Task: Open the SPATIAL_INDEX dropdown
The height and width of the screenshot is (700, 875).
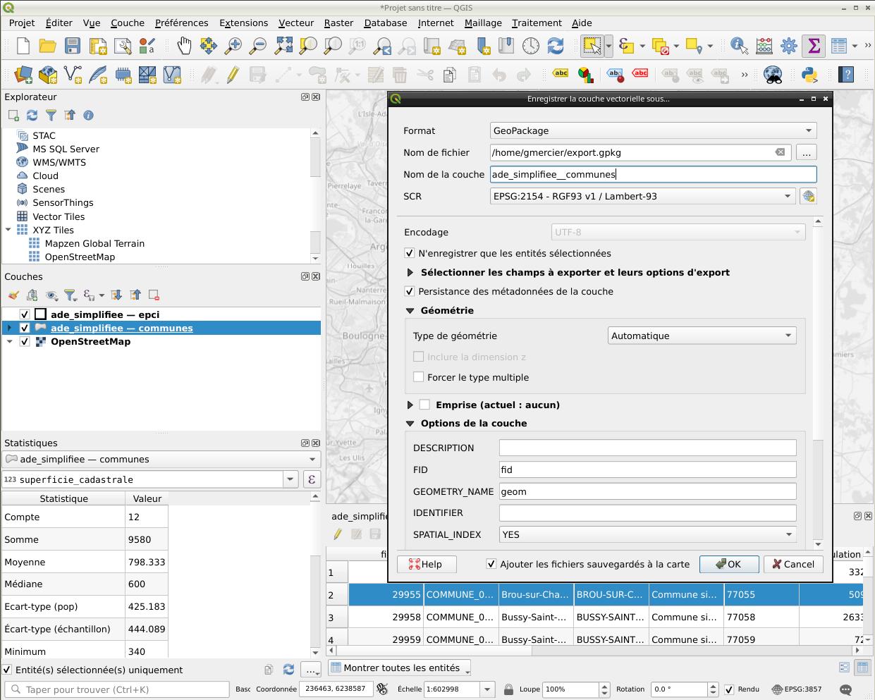Action: (x=647, y=535)
